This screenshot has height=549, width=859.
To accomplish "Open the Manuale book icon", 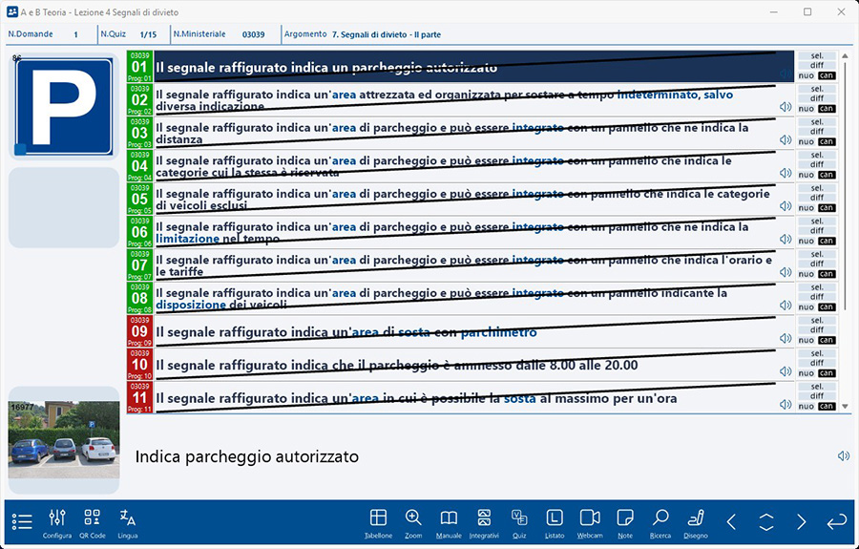I will pyautogui.click(x=450, y=521).
